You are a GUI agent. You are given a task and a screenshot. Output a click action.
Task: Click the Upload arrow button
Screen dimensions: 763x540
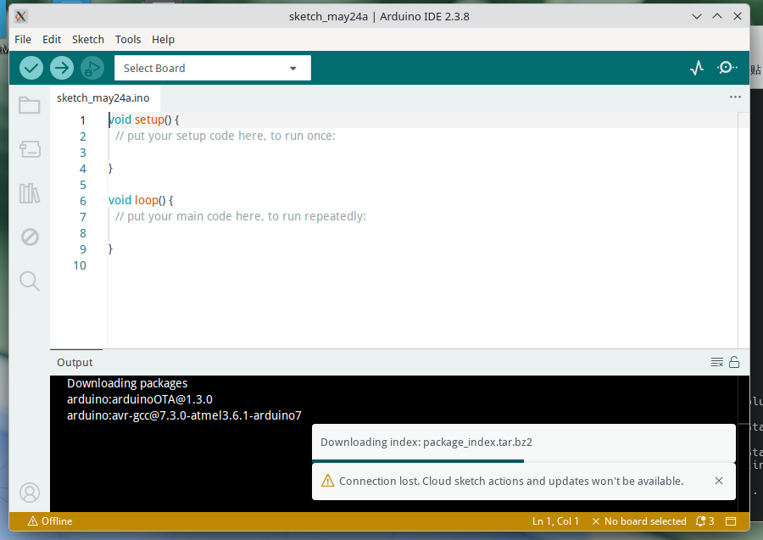pos(62,68)
